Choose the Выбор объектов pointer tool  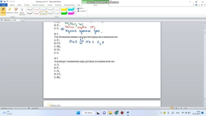(22, 11)
